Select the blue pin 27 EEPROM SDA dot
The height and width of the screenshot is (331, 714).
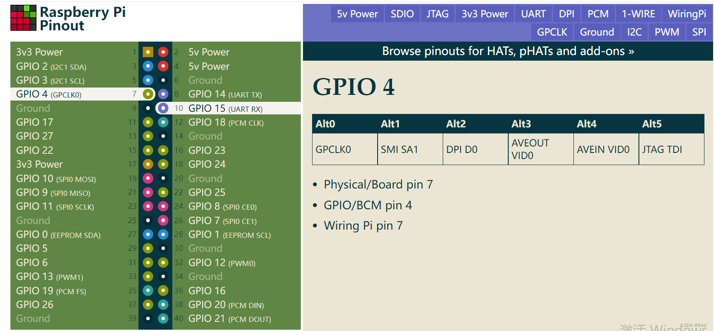148,234
